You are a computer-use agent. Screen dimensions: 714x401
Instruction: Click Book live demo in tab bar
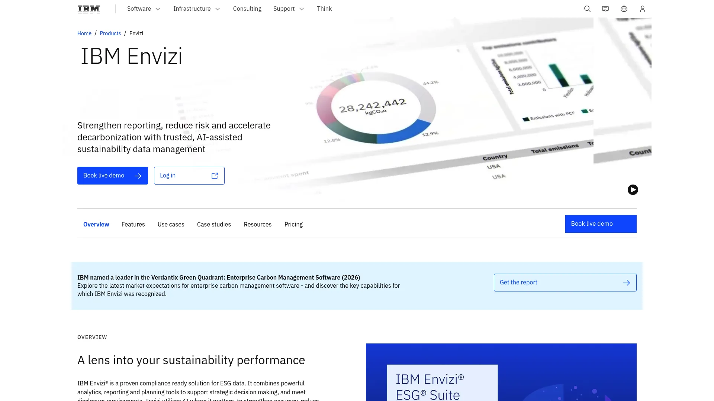601,224
